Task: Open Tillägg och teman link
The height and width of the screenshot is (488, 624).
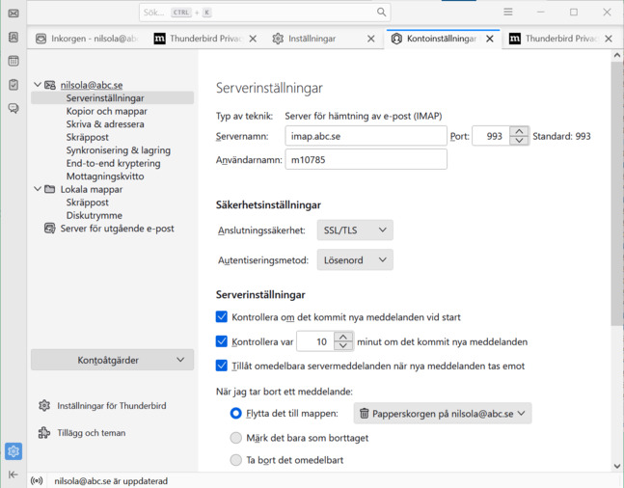Action: pyautogui.click(x=91, y=433)
